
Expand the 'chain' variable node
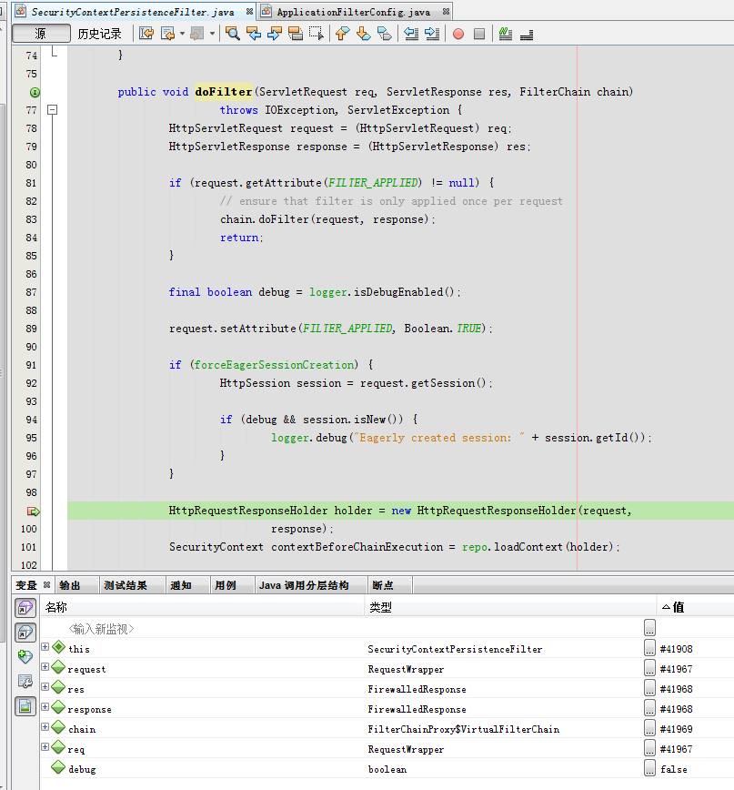pyautogui.click(x=45, y=726)
